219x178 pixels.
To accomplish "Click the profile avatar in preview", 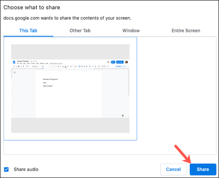I will (127, 62).
